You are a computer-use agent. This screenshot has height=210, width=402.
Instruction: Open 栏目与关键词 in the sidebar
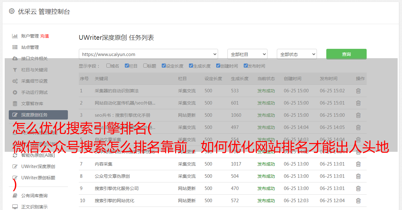tap(34, 70)
